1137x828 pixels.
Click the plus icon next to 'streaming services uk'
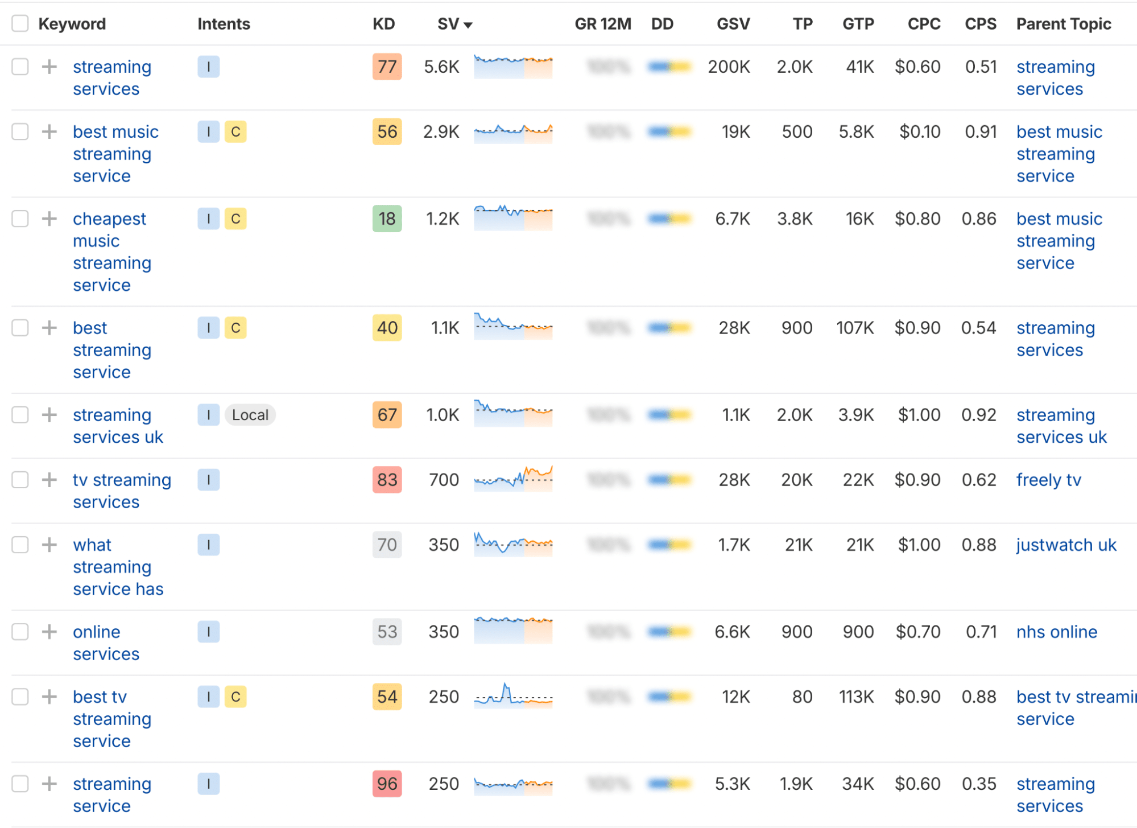49,415
